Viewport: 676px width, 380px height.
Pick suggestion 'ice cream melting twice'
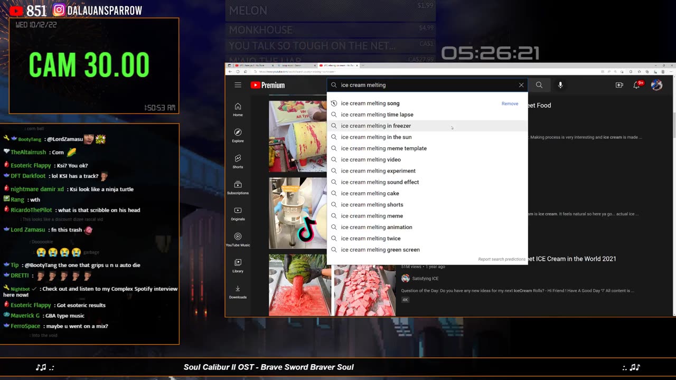pos(427,239)
